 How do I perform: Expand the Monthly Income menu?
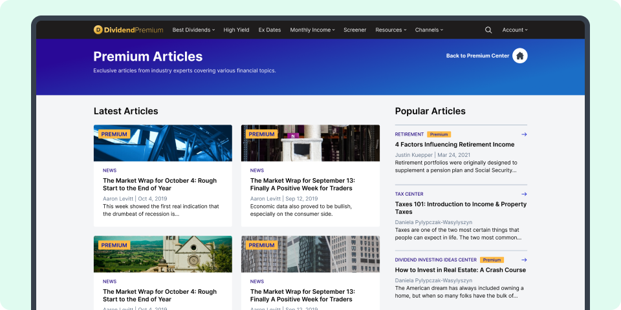coord(312,30)
